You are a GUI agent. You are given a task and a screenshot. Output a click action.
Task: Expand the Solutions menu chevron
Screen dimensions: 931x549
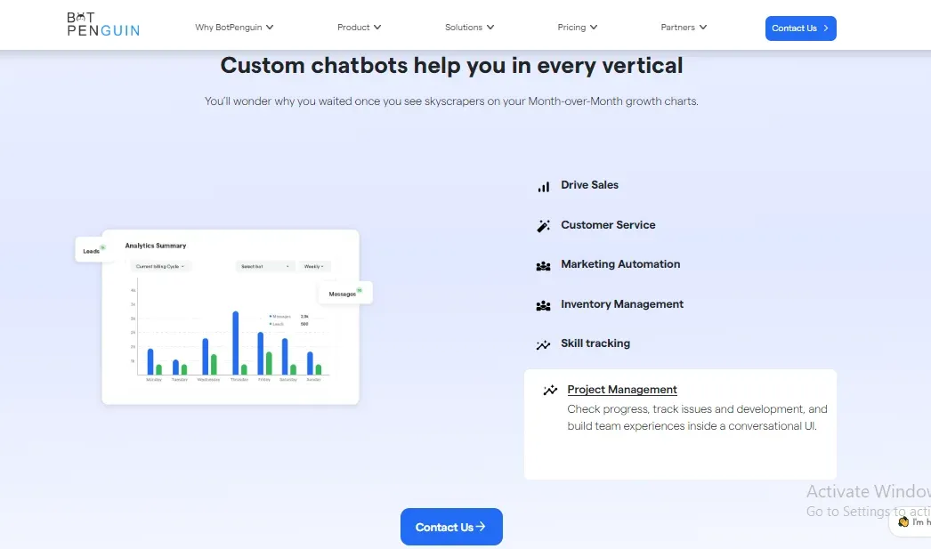point(490,28)
